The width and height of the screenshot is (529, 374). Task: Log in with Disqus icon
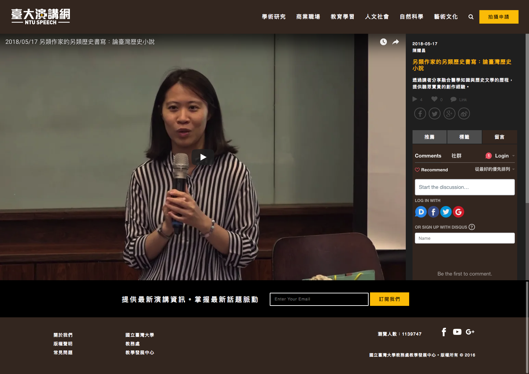tap(421, 212)
